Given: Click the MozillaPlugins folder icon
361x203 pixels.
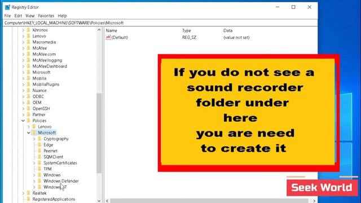Looking at the screenshot, I should tap(29, 84).
